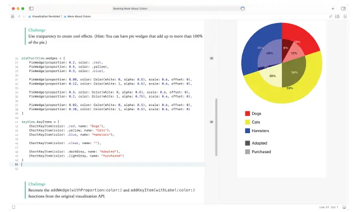Viewport: 353px width, 212px height.
Task: Click the second Challenge heading near bottom
Action: (x=37, y=184)
